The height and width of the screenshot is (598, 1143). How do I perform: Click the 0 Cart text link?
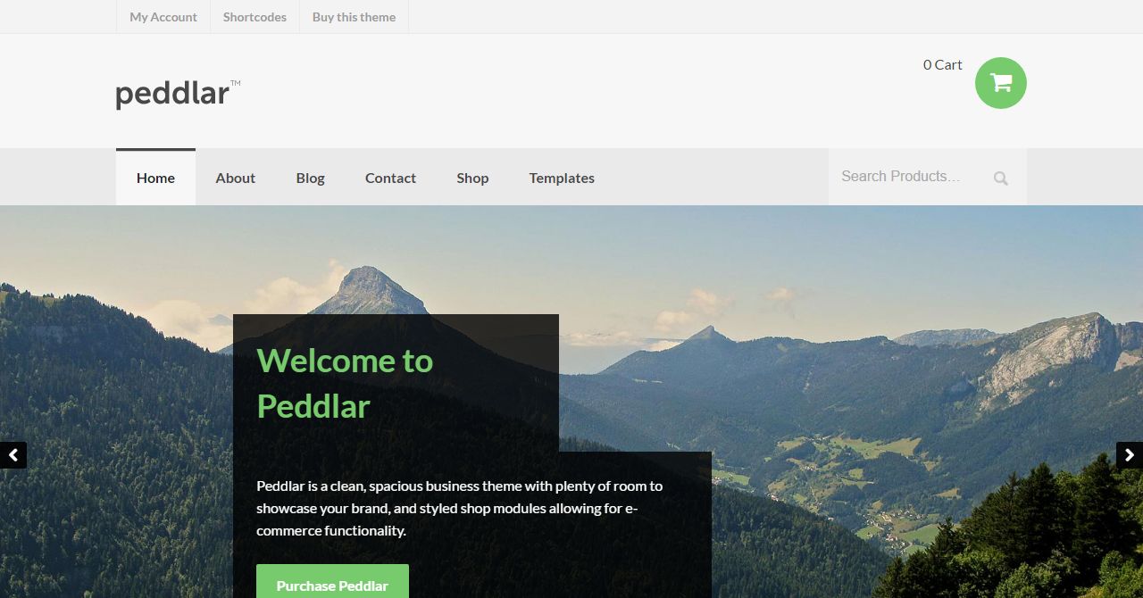coord(942,64)
